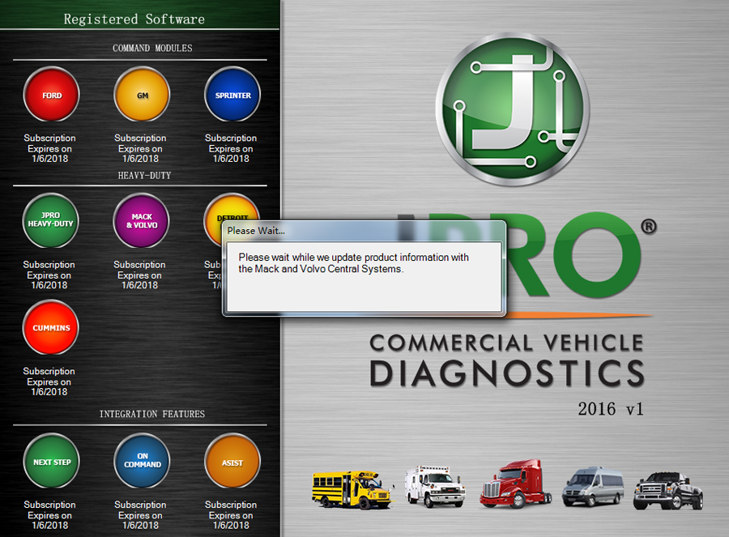Select the silver Sprinter van image
This screenshot has width=729, height=537.
coord(593,487)
